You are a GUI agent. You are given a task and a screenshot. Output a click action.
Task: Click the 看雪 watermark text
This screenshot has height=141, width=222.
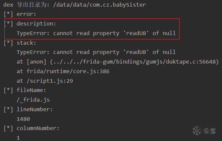210,131
